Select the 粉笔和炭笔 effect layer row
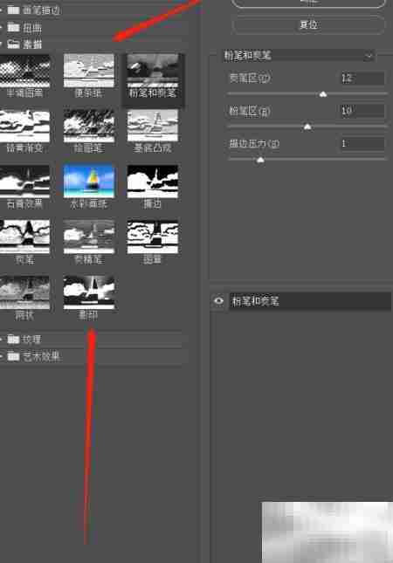The image size is (393, 563). click(x=310, y=301)
